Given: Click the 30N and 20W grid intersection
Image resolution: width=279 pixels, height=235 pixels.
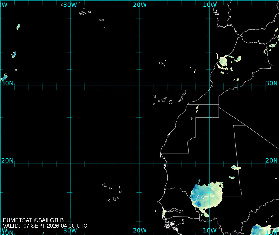Looking at the screenshot, I should tap(140, 86).
